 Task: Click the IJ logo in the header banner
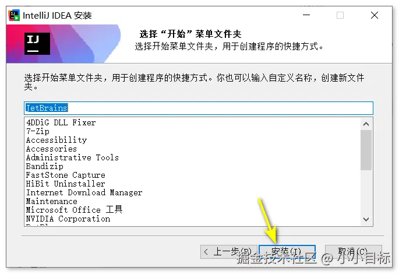tap(37, 44)
